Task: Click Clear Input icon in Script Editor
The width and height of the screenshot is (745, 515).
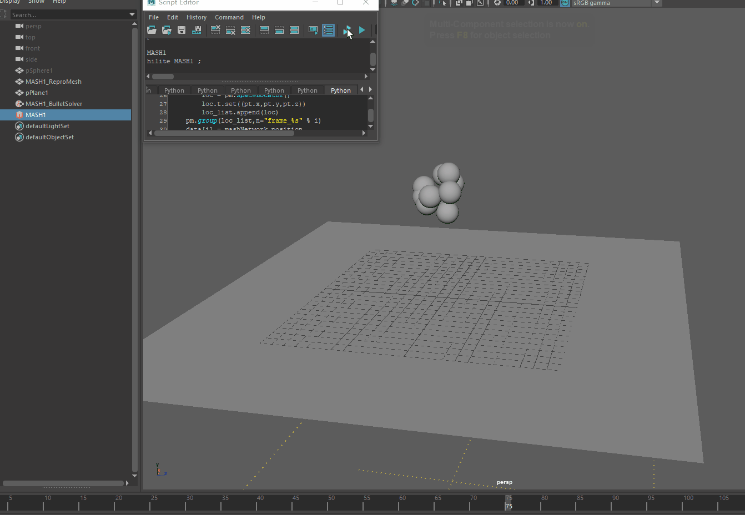Action: pos(230,30)
